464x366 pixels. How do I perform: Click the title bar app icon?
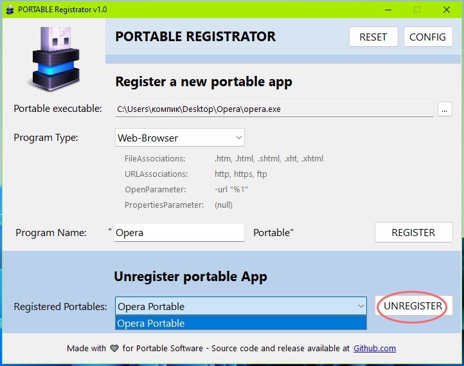click(x=10, y=10)
